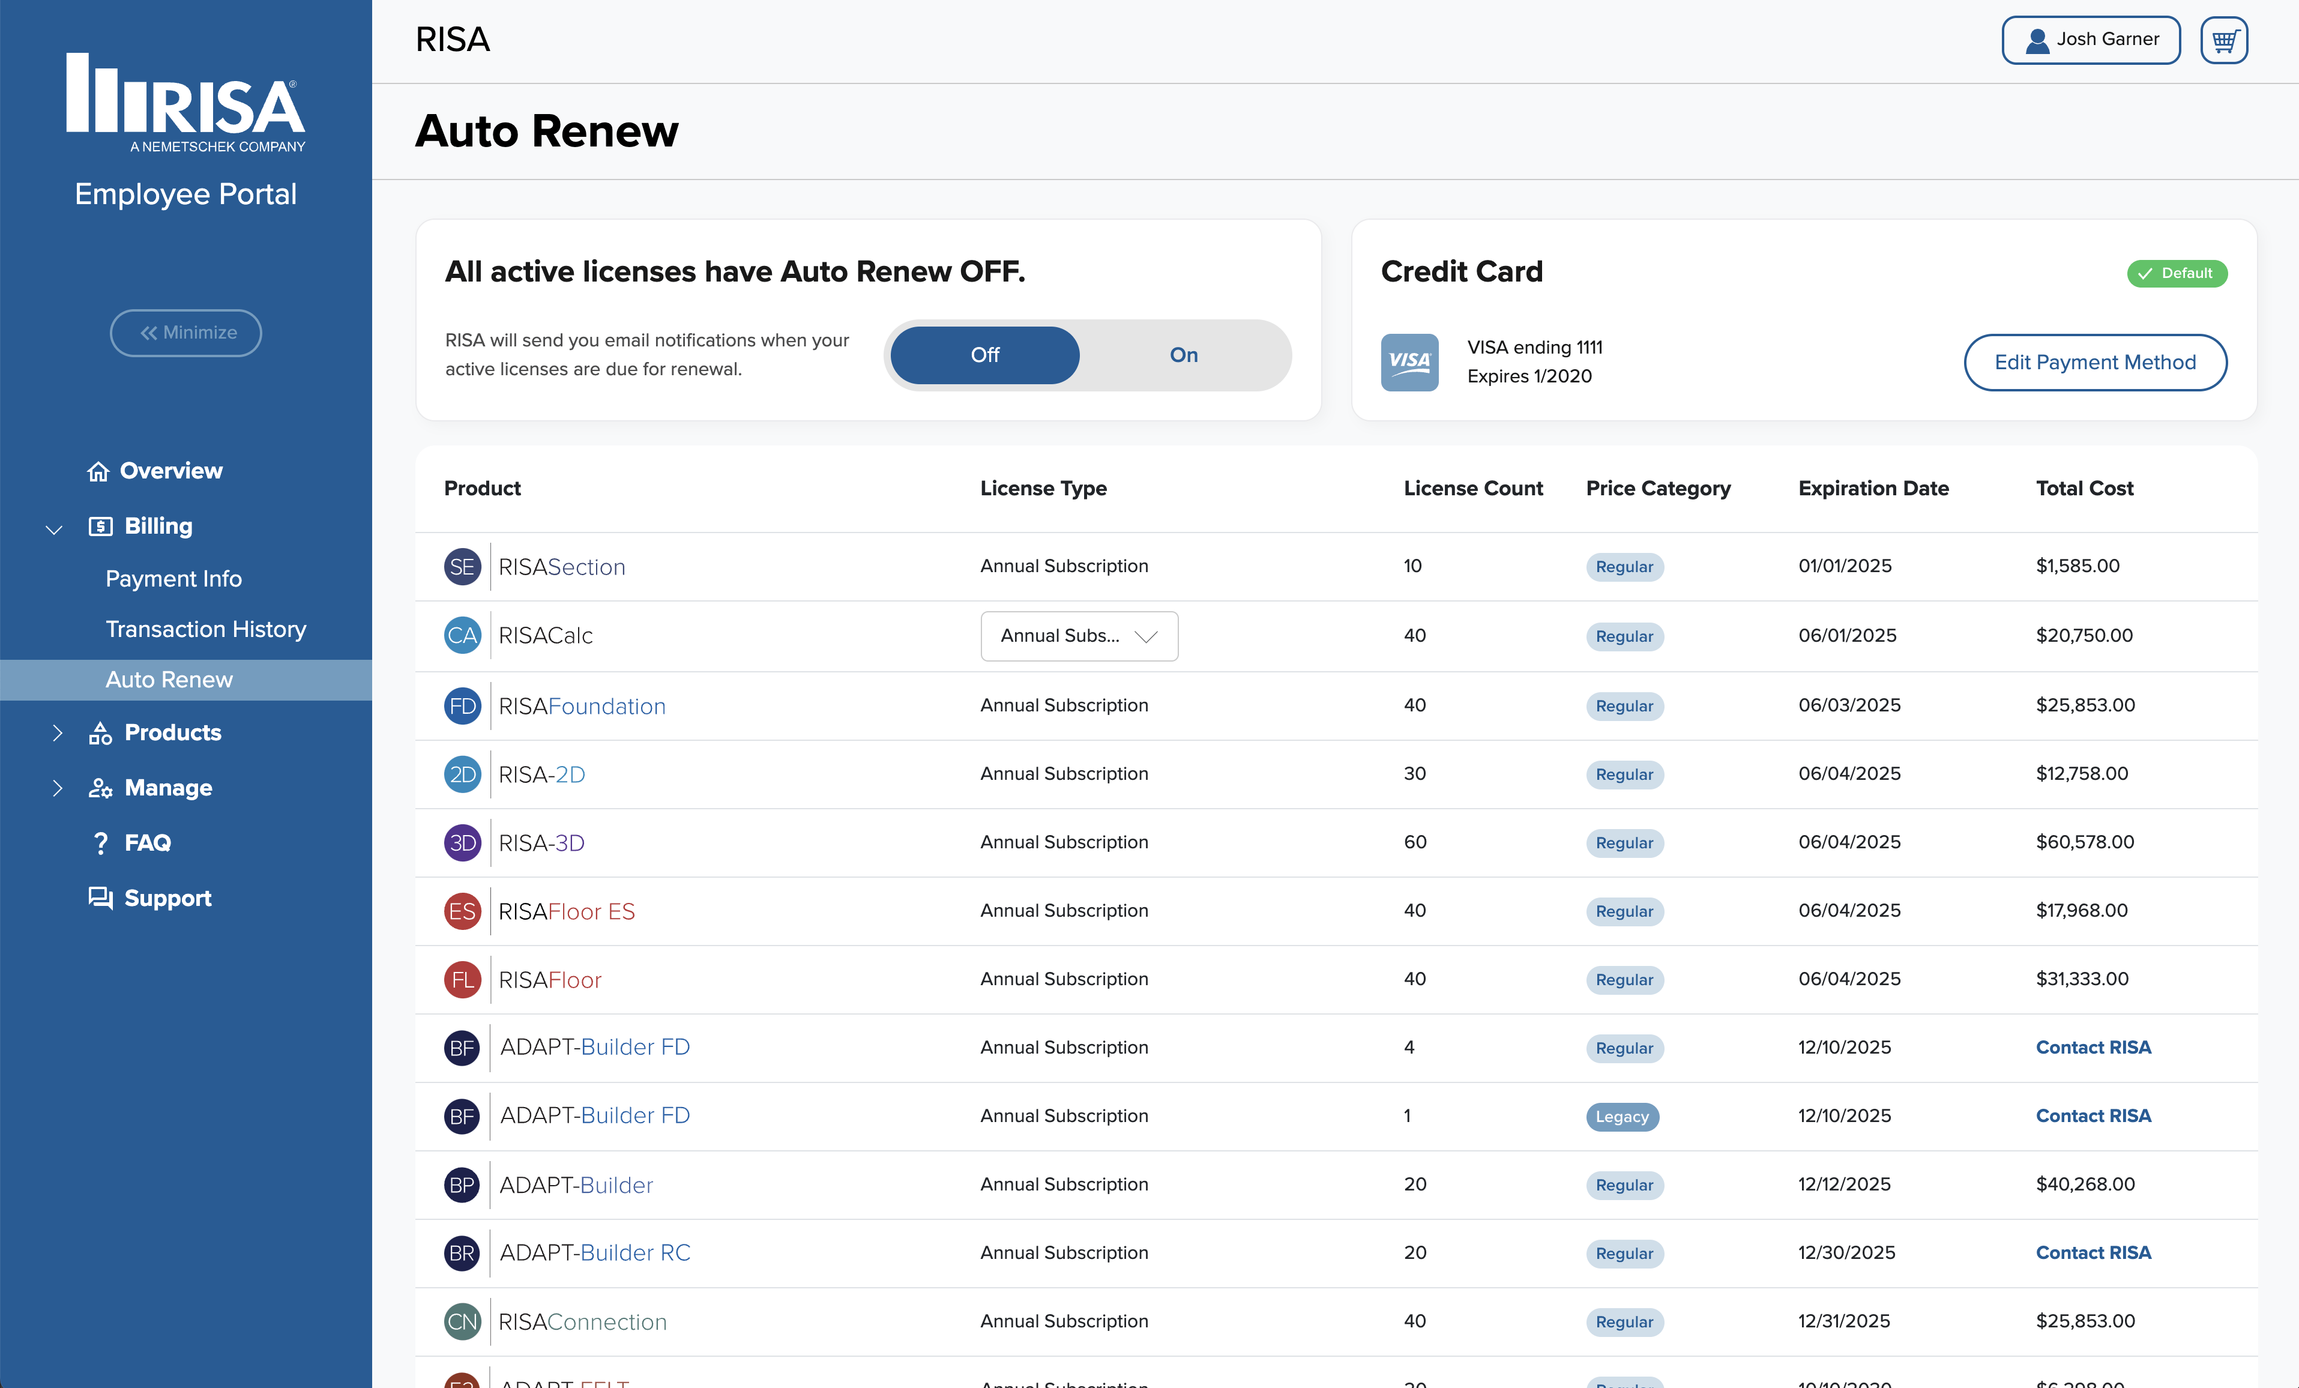Click the Expiration Date column header
Image resolution: width=2299 pixels, height=1388 pixels.
(1873, 488)
